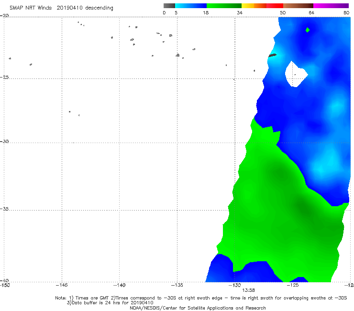Screen dimensions: 354x311
Task: Click the '3)Data buffer is 24 hrs' note
Action: [x=110, y=303]
